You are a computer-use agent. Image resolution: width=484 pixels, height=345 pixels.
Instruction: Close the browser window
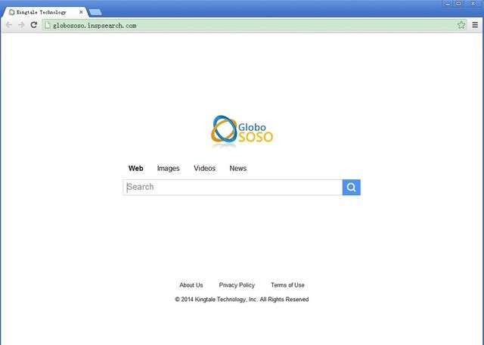click(x=473, y=3)
